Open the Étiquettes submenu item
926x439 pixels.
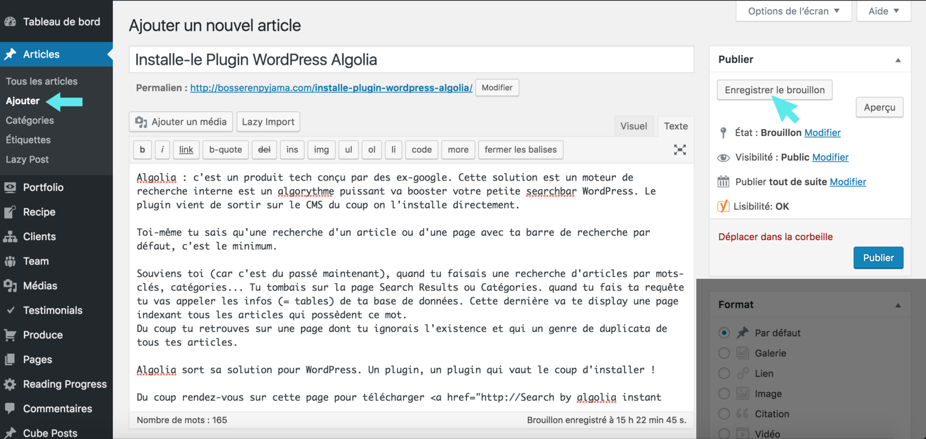point(28,140)
